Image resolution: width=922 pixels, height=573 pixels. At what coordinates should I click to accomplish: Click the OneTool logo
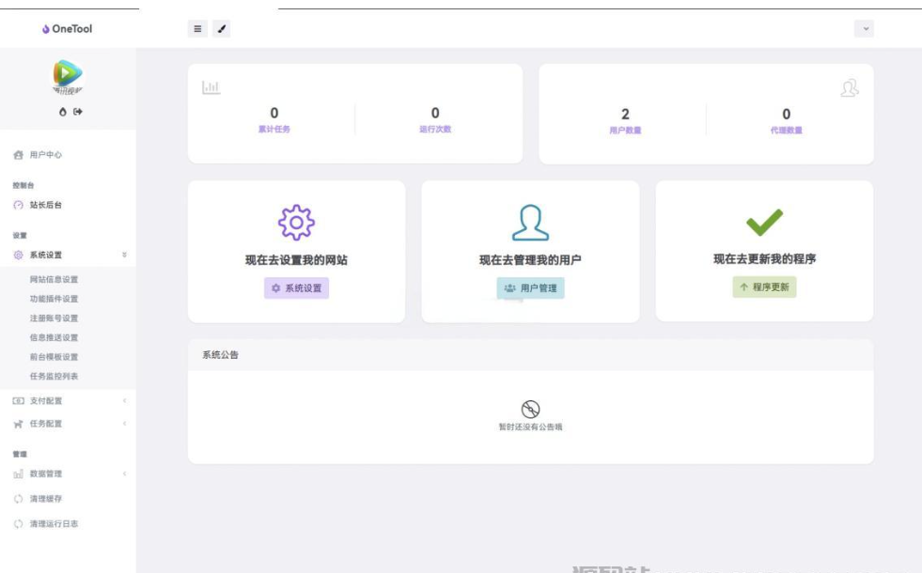tap(64, 29)
